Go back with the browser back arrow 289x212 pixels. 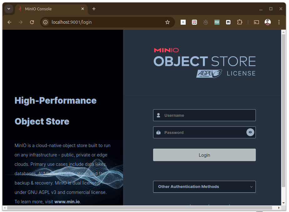pos(9,22)
